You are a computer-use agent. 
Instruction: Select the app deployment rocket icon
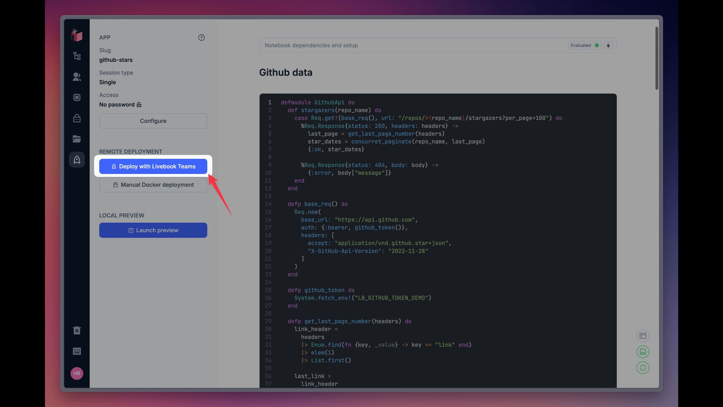pyautogui.click(x=77, y=160)
